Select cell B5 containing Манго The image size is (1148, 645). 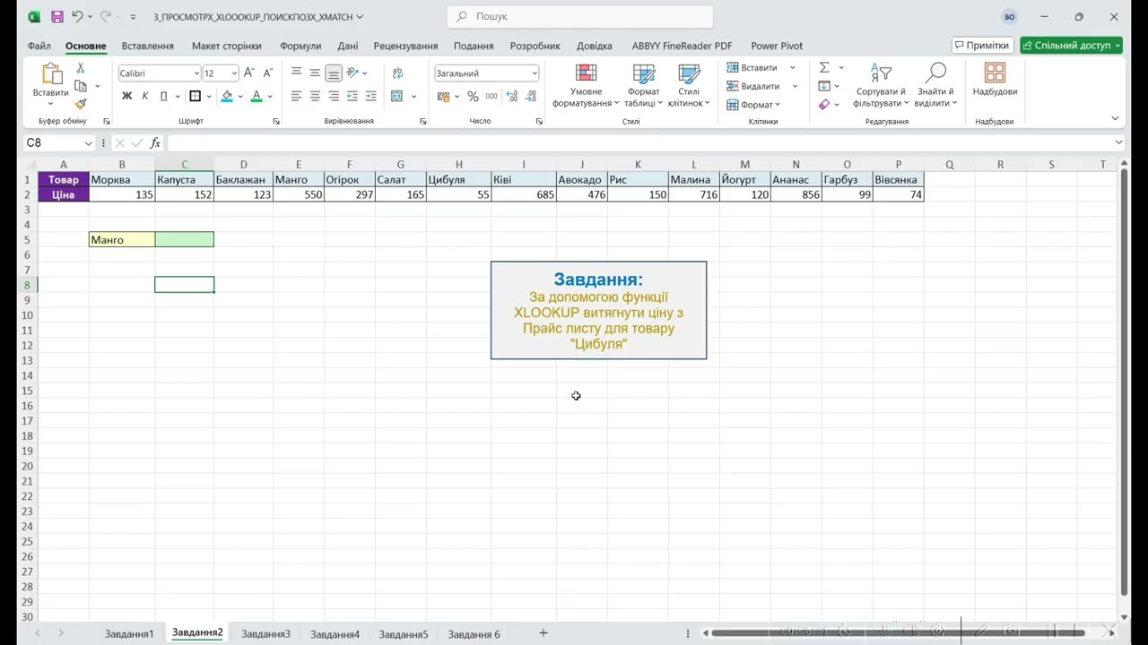pos(122,239)
